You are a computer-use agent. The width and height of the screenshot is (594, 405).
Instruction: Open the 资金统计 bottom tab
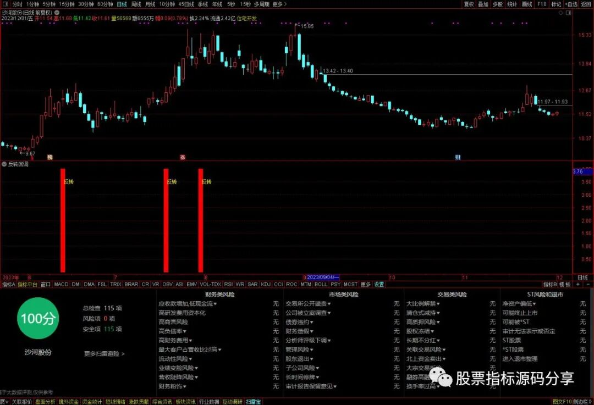coord(92,402)
